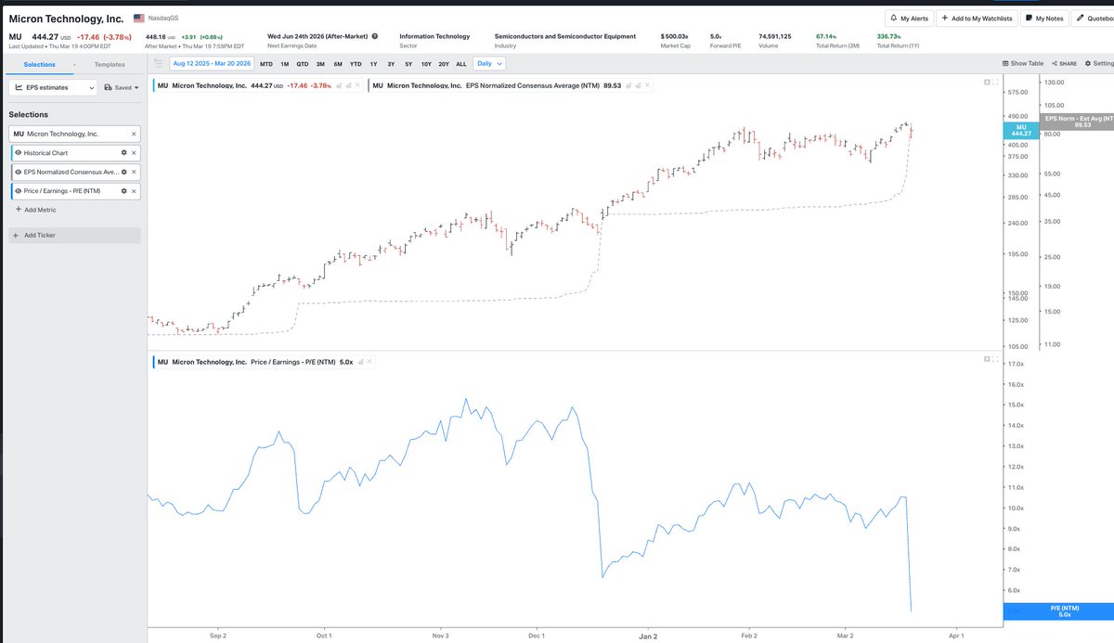The width and height of the screenshot is (1114, 643).
Task: Remove MU Micron Technology ticker from selections
Action: click(133, 134)
